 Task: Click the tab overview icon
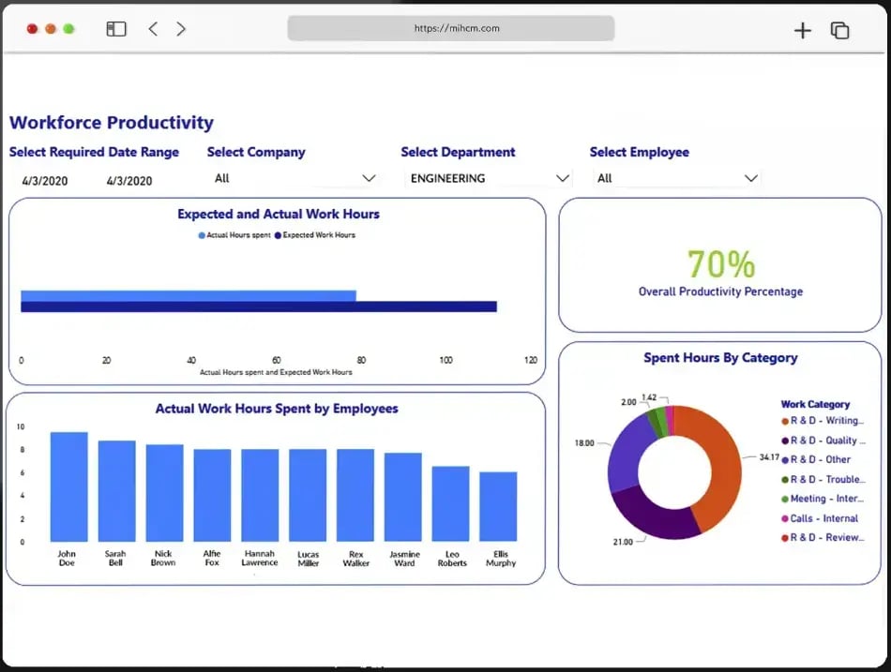(x=838, y=30)
